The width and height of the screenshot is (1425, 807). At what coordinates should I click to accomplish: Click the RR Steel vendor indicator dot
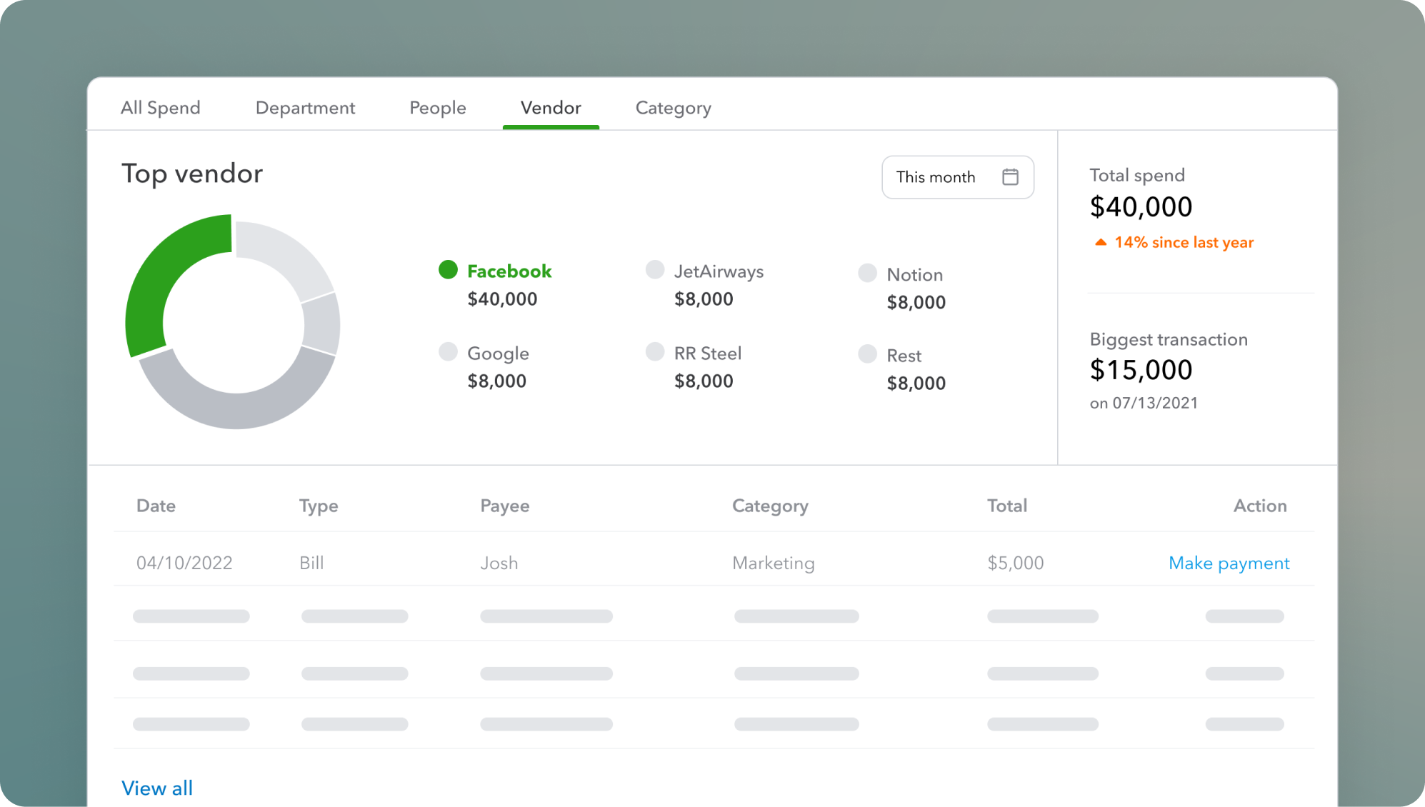point(654,351)
